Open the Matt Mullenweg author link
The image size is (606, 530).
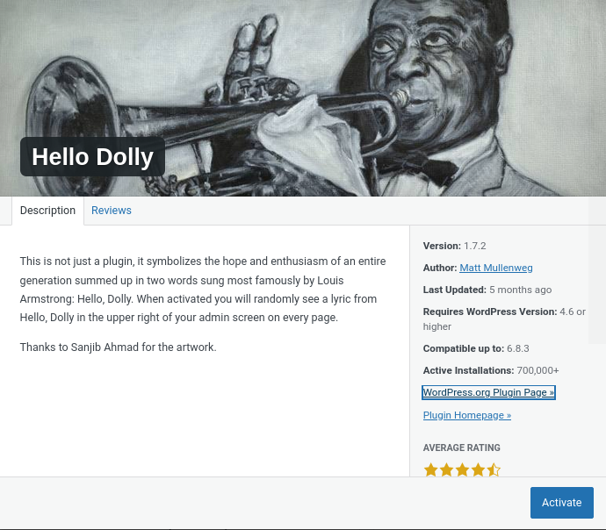496,268
